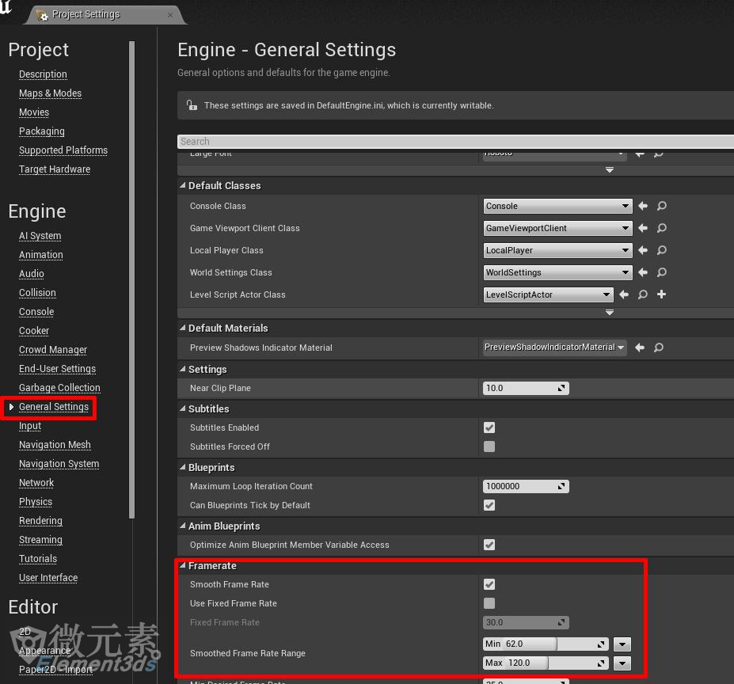Click the Near Clip Plane value field
The width and height of the screenshot is (734, 684).
(x=526, y=388)
